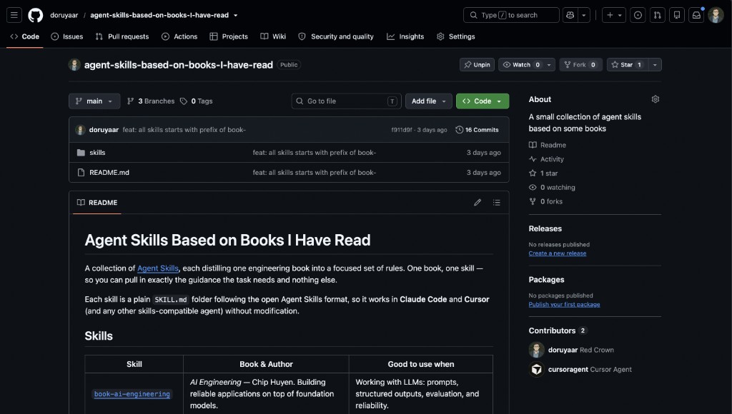
Task: Expand the Star lists dropdown arrow
Action: coord(655,65)
